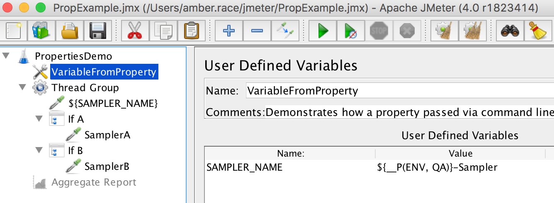Save the test plan with floppy icon

point(98,31)
